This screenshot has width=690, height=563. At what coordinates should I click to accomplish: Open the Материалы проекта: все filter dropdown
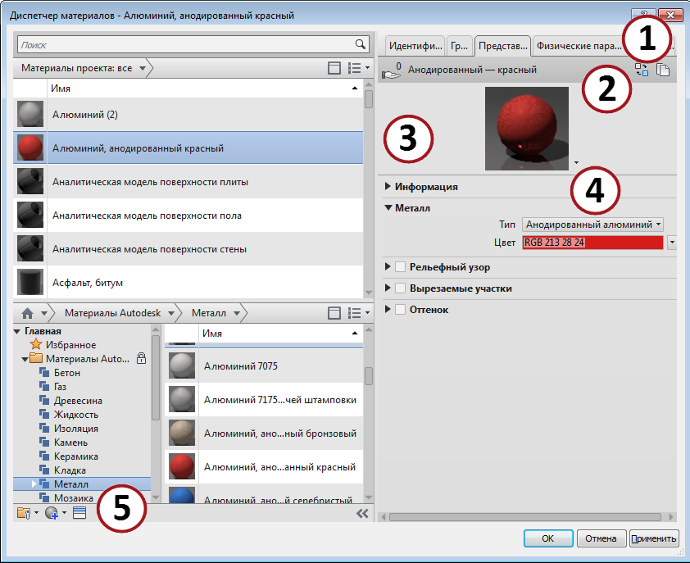click(x=142, y=68)
